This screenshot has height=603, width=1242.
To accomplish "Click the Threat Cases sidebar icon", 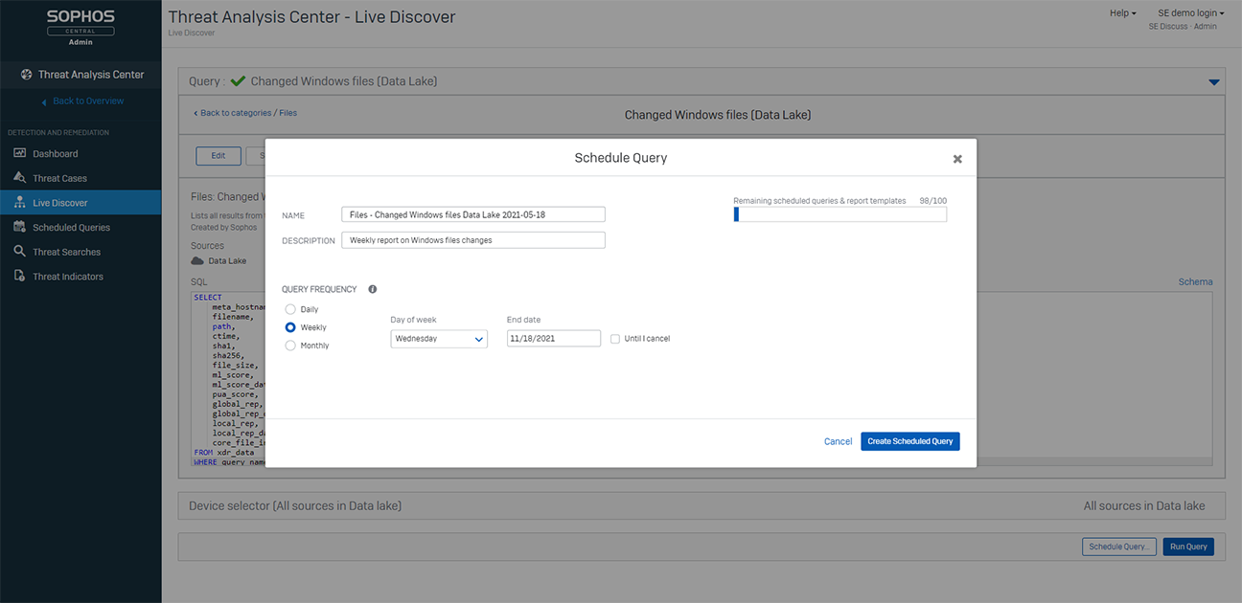I will coord(19,178).
